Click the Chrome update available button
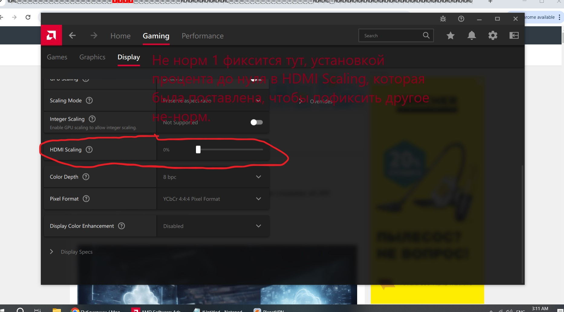The width and height of the screenshot is (564, 312). (540, 17)
